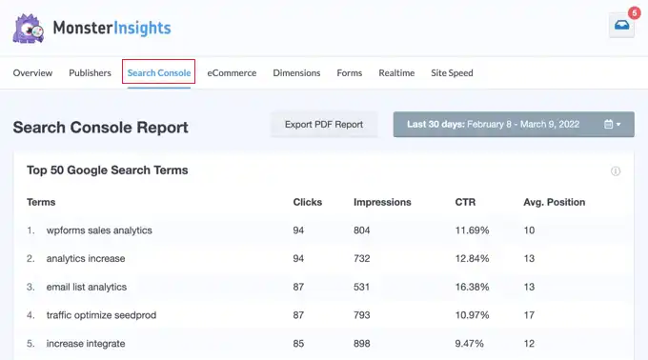The width and height of the screenshot is (648, 360).
Task: Click the MonsterInsights monster mascot logo
Action: point(28,29)
